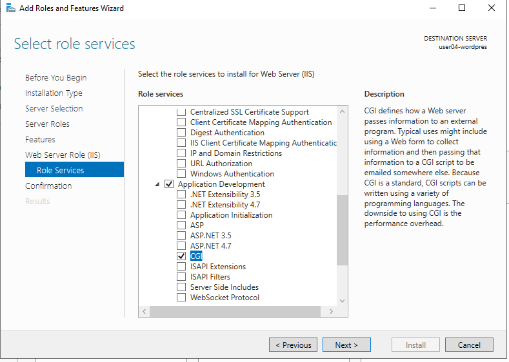This screenshot has height=362, width=509.
Task: Select the Role Services step
Action: point(74,170)
